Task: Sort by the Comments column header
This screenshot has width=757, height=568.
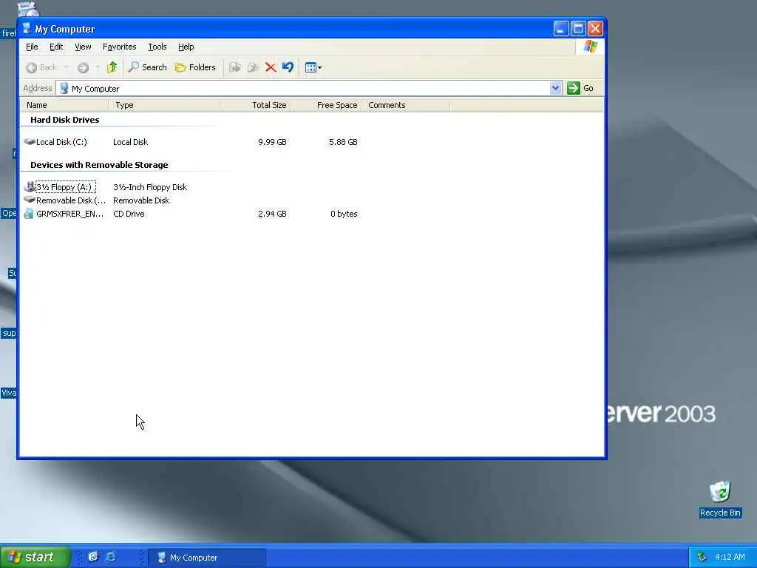Action: [406, 105]
